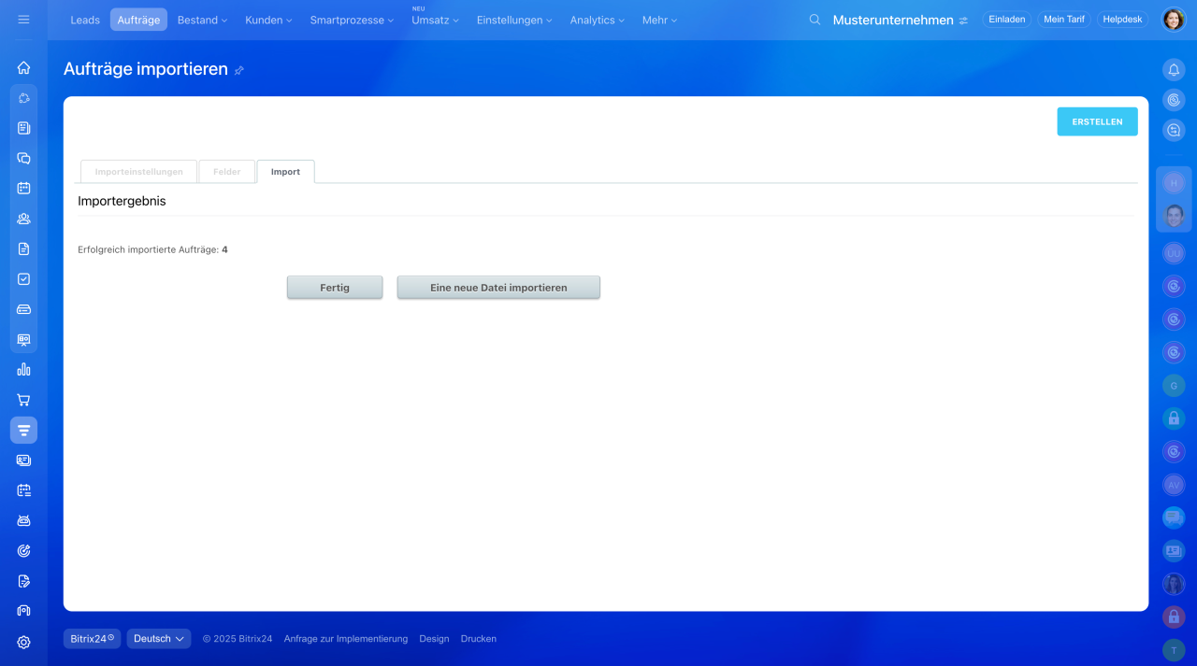
Task: Open the Helpdesk button
Action: pos(1123,20)
